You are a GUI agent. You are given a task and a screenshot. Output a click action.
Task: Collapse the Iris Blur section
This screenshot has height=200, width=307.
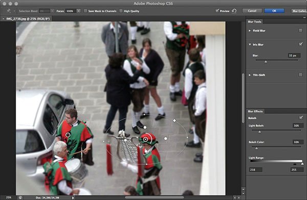pyautogui.click(x=250, y=45)
